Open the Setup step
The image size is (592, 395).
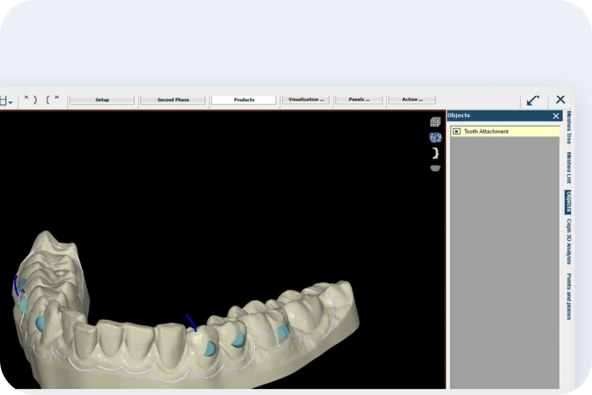click(102, 99)
